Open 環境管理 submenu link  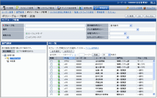point(101,12)
